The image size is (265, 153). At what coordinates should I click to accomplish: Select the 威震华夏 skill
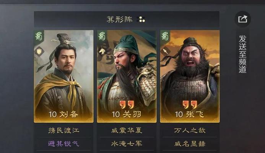127,130
